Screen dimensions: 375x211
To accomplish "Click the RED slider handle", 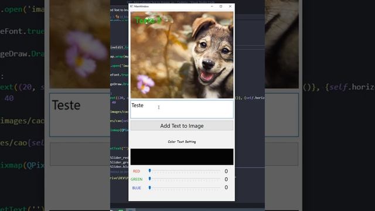I will (x=150, y=171).
